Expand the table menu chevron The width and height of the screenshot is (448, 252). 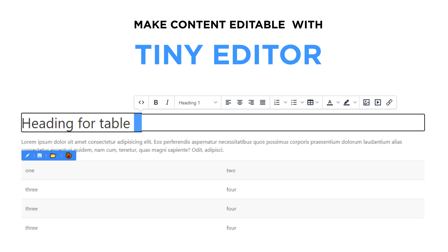317,102
